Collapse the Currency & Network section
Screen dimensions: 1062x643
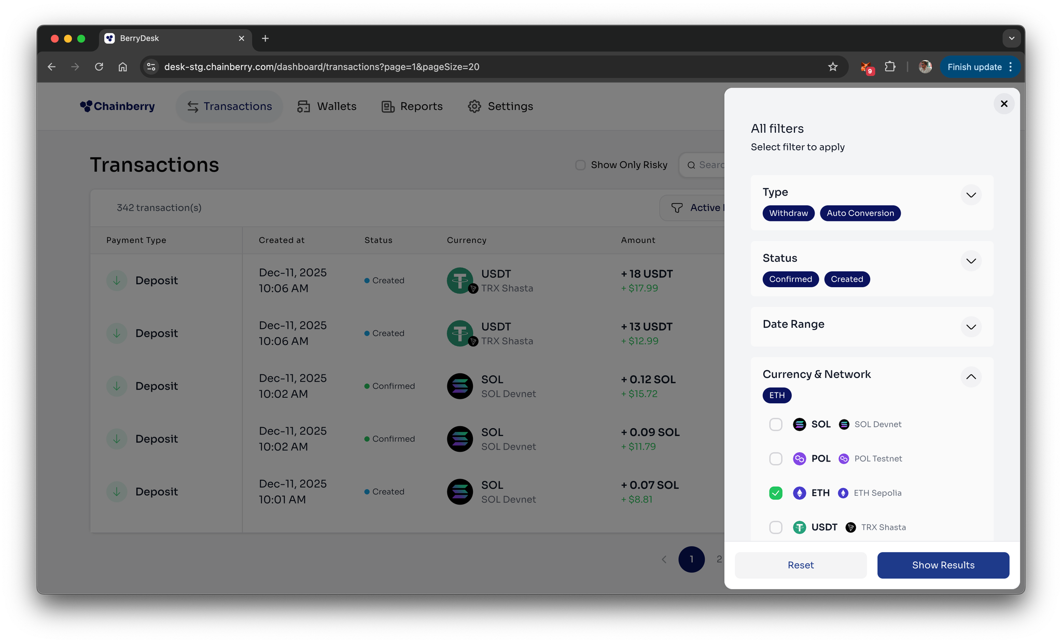(x=971, y=377)
